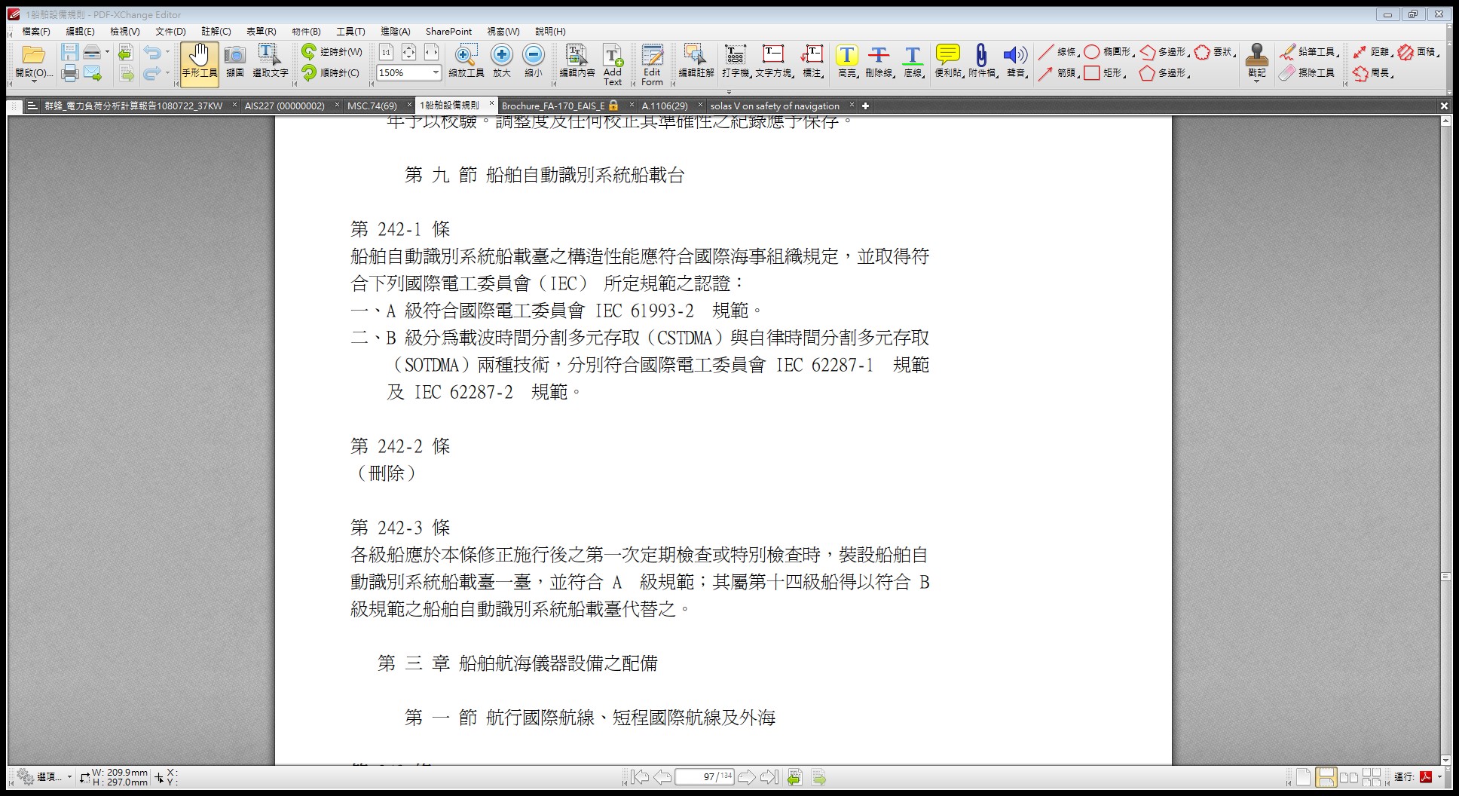
Task: Switch to the MSC.74(69) document tab
Action: pyautogui.click(x=372, y=106)
